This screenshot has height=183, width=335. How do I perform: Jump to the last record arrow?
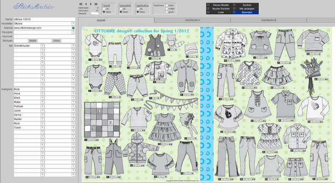(x=96, y=4)
